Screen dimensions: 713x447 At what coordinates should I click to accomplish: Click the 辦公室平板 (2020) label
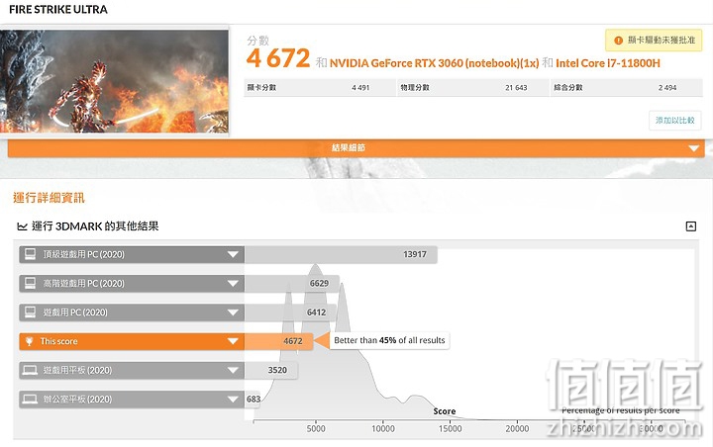pyautogui.click(x=77, y=400)
